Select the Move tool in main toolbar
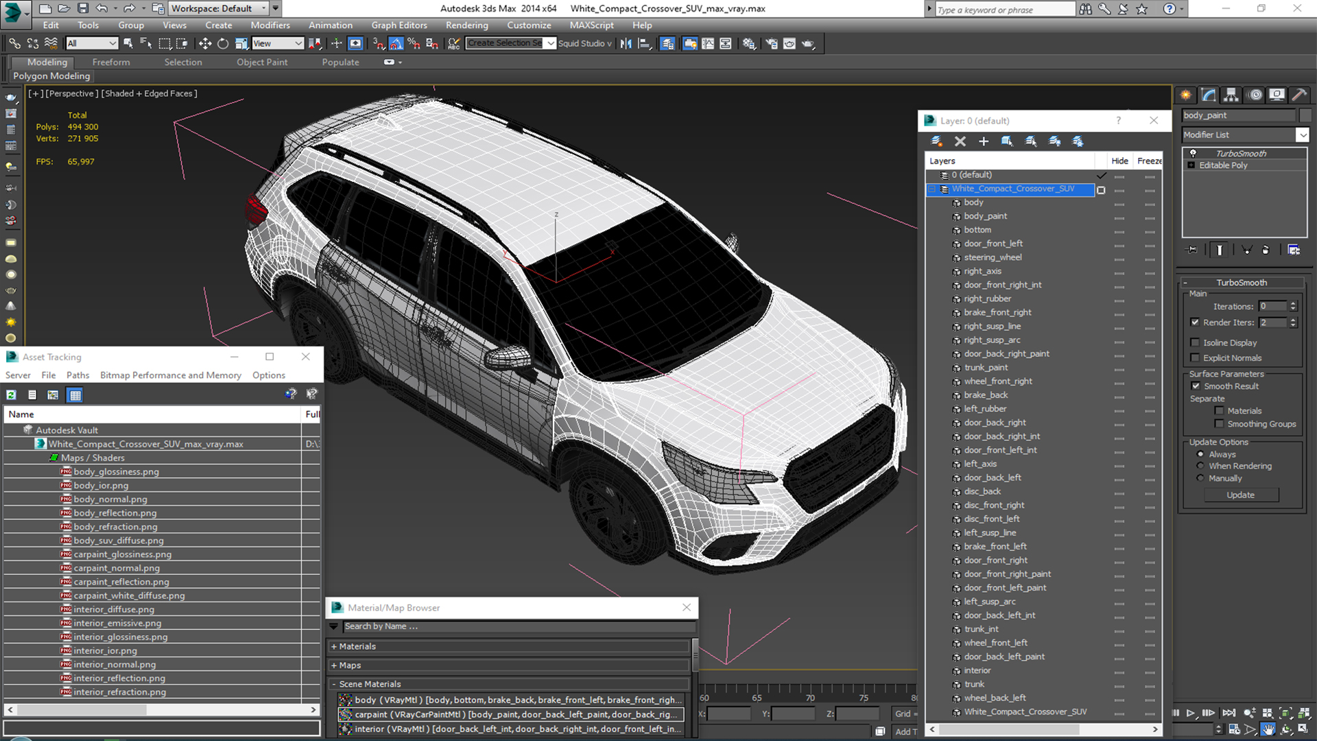Image resolution: width=1317 pixels, height=741 pixels. pyautogui.click(x=204, y=43)
